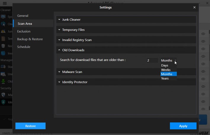This screenshot has height=135, width=210.
Task: Open the Backup & Restore section
Action: (x=30, y=39)
